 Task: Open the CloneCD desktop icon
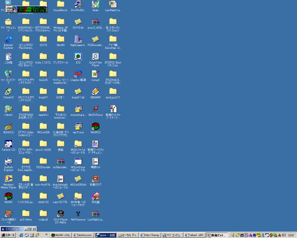(x=8, y=91)
